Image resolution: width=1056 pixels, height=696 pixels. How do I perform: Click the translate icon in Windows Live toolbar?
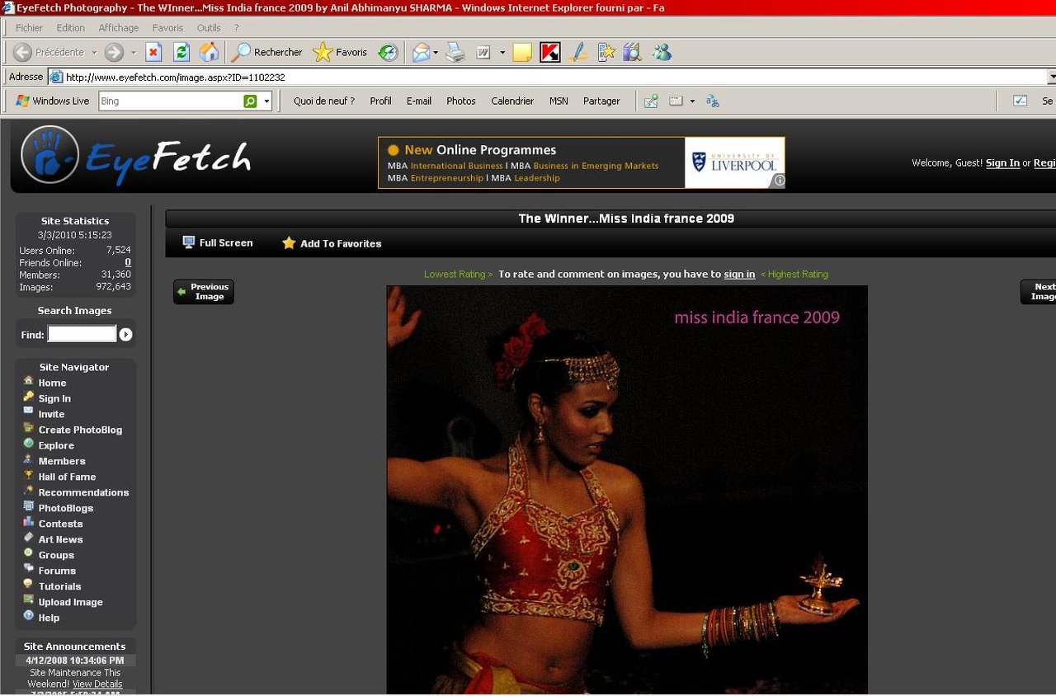[713, 101]
